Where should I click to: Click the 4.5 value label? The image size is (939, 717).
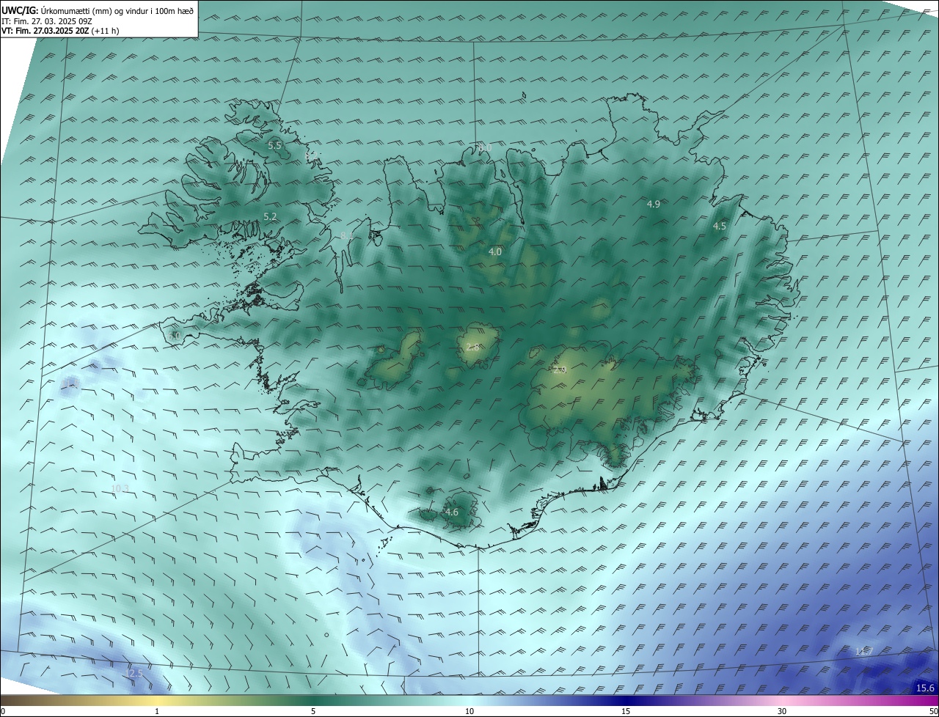[720, 227]
